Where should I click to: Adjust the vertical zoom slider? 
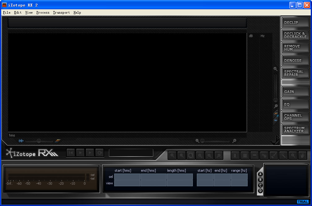click(275, 87)
